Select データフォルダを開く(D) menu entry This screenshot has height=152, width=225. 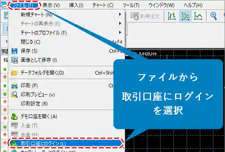[x=67, y=73]
